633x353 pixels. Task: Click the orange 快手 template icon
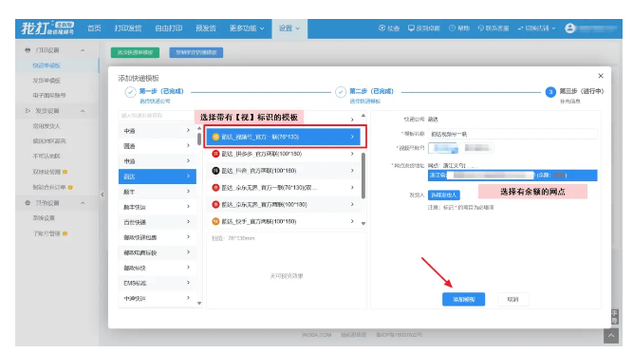[215, 221]
